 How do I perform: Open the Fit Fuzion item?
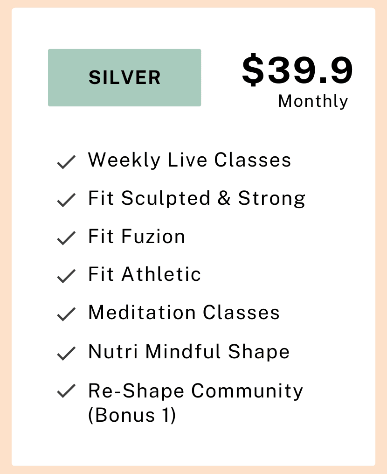(137, 237)
